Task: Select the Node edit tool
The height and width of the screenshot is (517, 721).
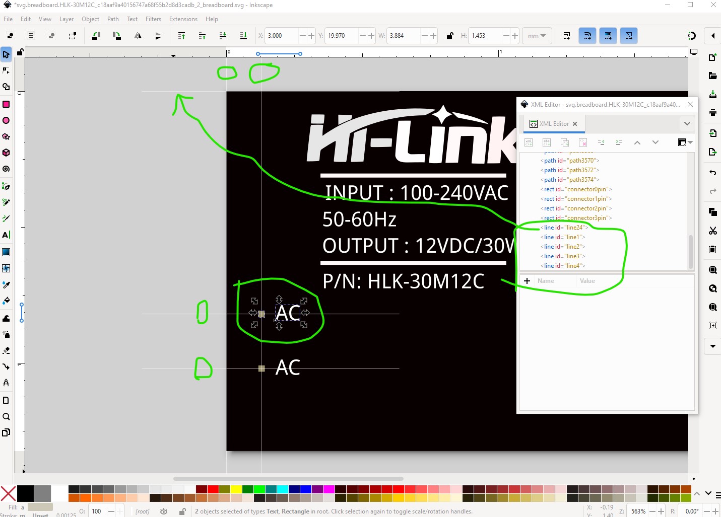Action: pos(6,70)
